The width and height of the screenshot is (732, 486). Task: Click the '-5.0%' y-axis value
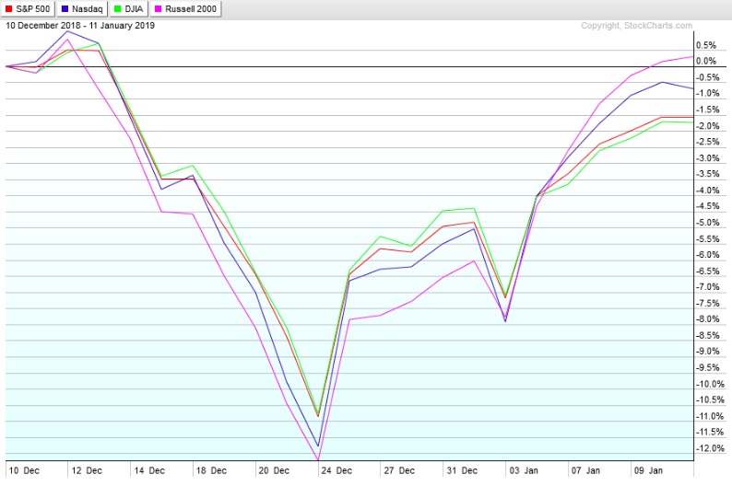coord(708,222)
